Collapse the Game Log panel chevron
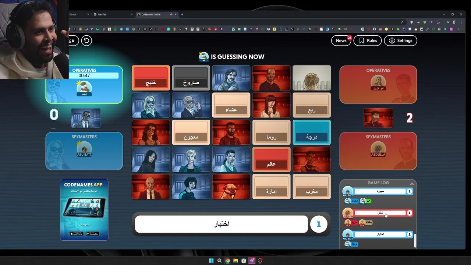 [412, 184]
